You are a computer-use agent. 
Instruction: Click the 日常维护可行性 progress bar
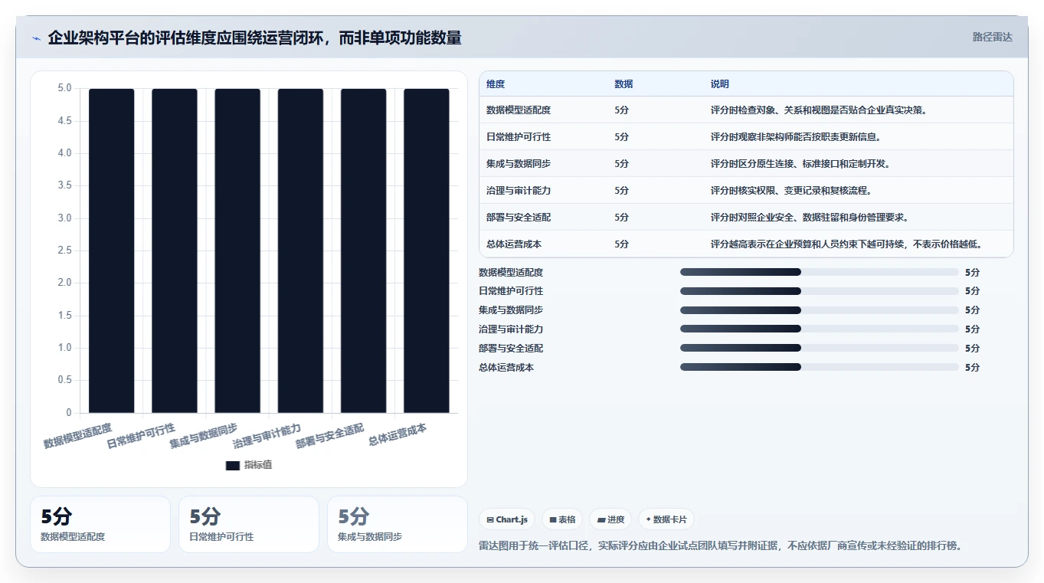pyautogui.click(x=820, y=291)
